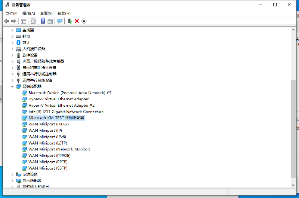299x198 pixels.
Task: Click the back arrow toolbar button
Action: (6, 21)
